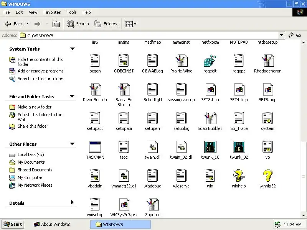
Task: Select the SET8.tmp file icon
Action: (x=268, y=89)
